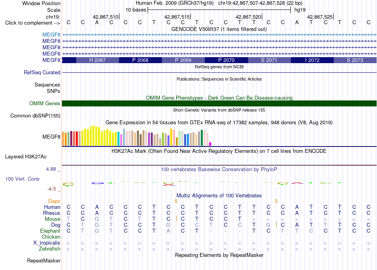
Task: Click the S 2071 codon block
Action: pos(269,60)
